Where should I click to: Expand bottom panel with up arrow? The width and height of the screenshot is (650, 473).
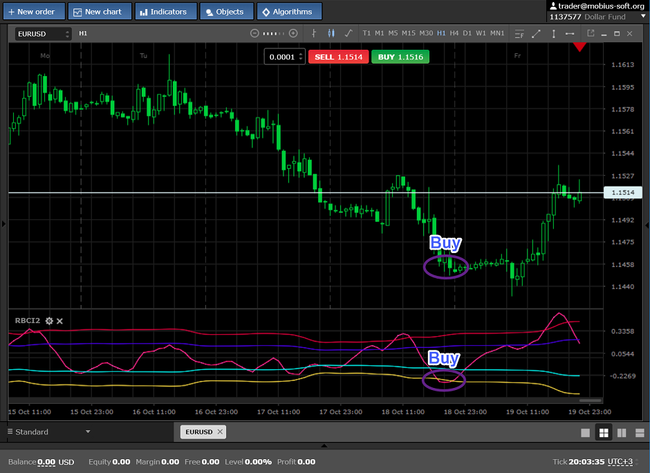[x=324, y=445]
